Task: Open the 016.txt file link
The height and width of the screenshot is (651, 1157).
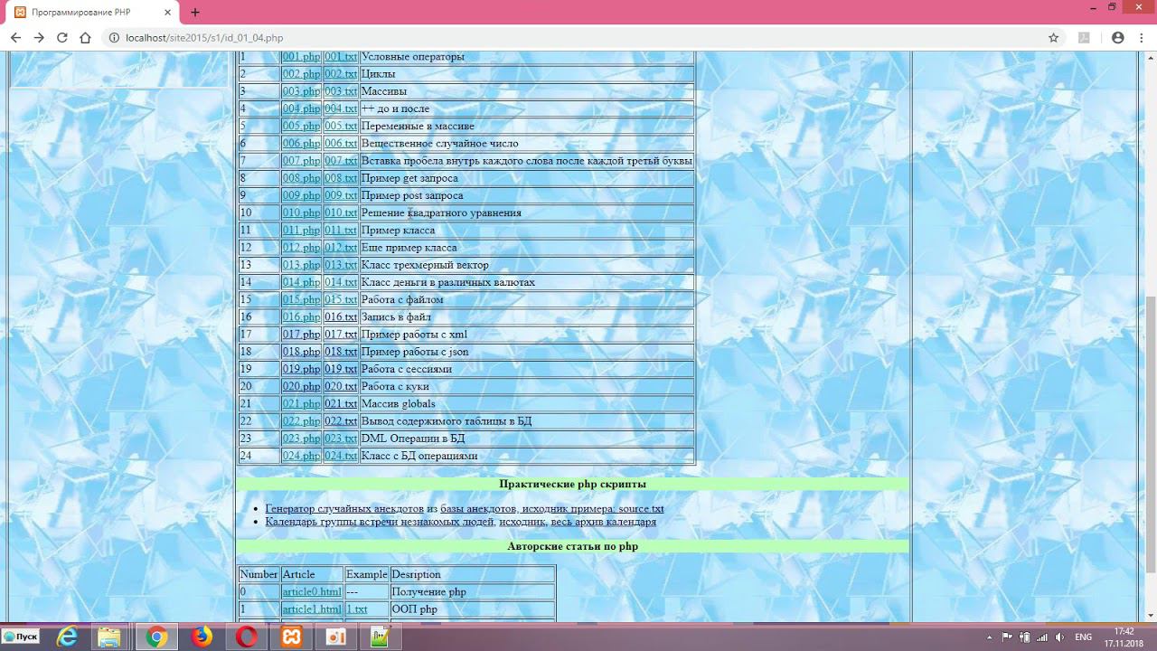Action: tap(341, 317)
